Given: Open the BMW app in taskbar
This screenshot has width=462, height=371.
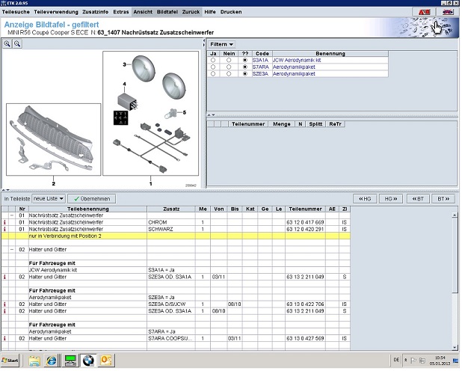Looking at the screenshot, I should pos(88,361).
